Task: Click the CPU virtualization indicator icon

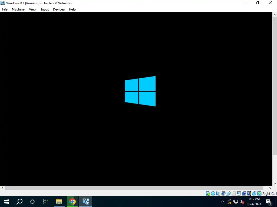Action: pyautogui.click(x=249, y=194)
